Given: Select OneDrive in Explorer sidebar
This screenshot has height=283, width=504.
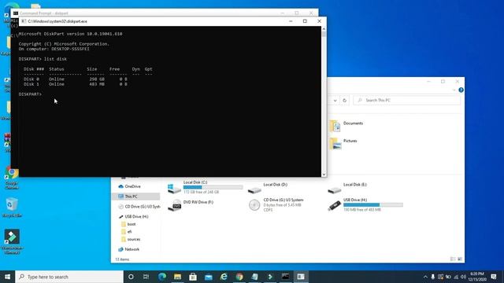Looking at the screenshot, I should click(132, 186).
